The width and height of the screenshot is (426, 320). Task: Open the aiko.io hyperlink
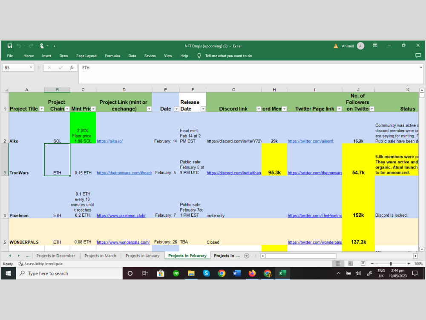click(110, 141)
